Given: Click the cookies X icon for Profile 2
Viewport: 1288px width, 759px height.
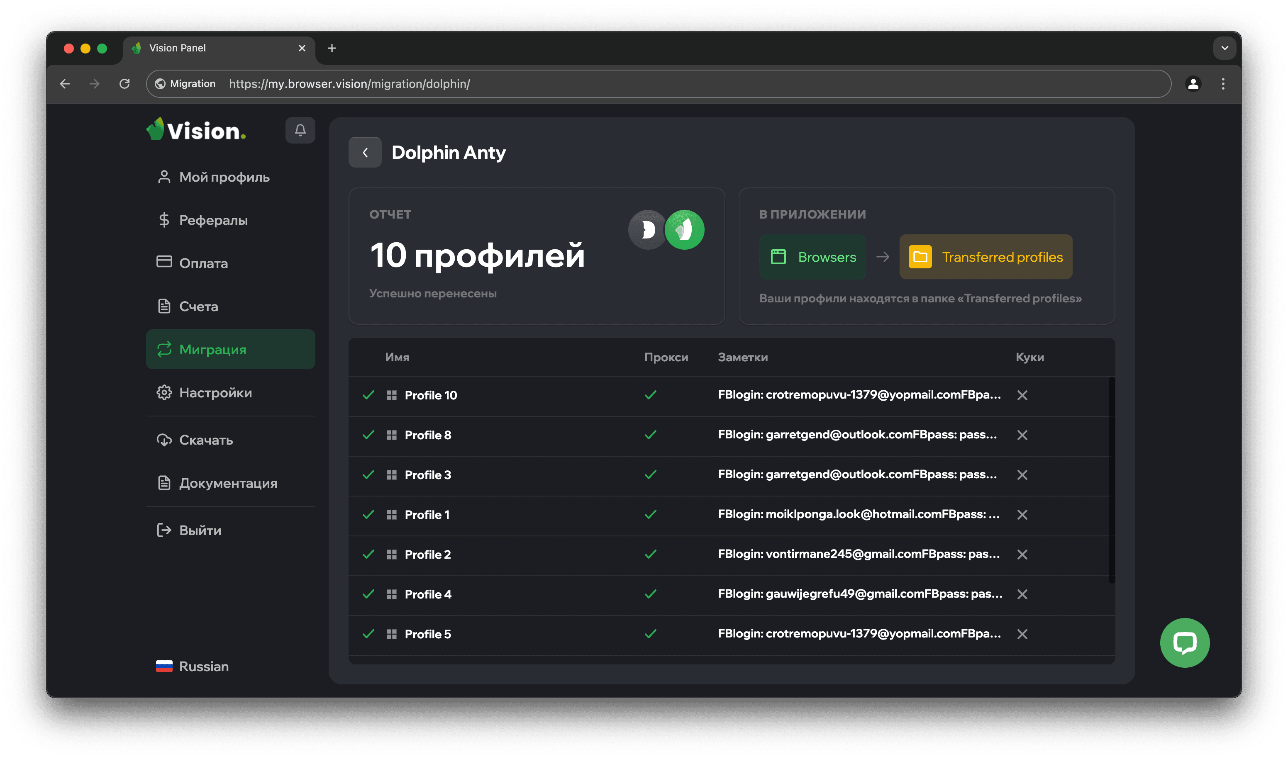Looking at the screenshot, I should point(1022,555).
